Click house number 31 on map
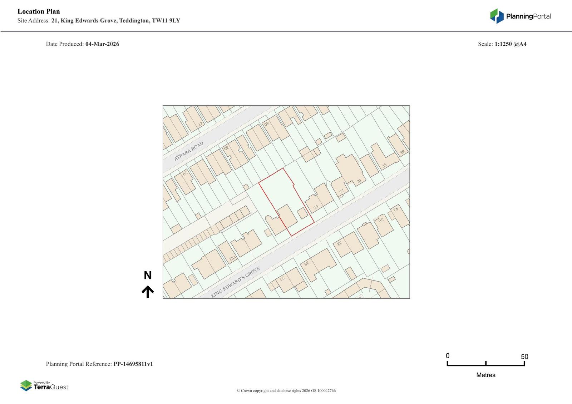The width and height of the screenshot is (572, 404). click(359, 181)
